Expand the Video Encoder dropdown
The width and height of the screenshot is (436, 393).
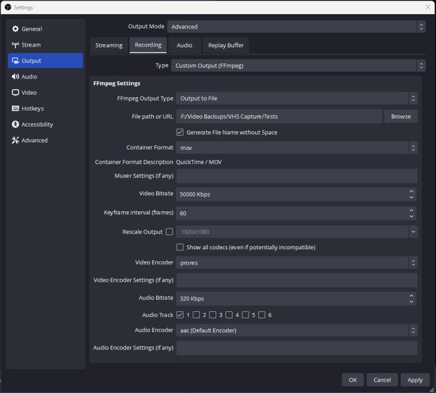pos(296,263)
